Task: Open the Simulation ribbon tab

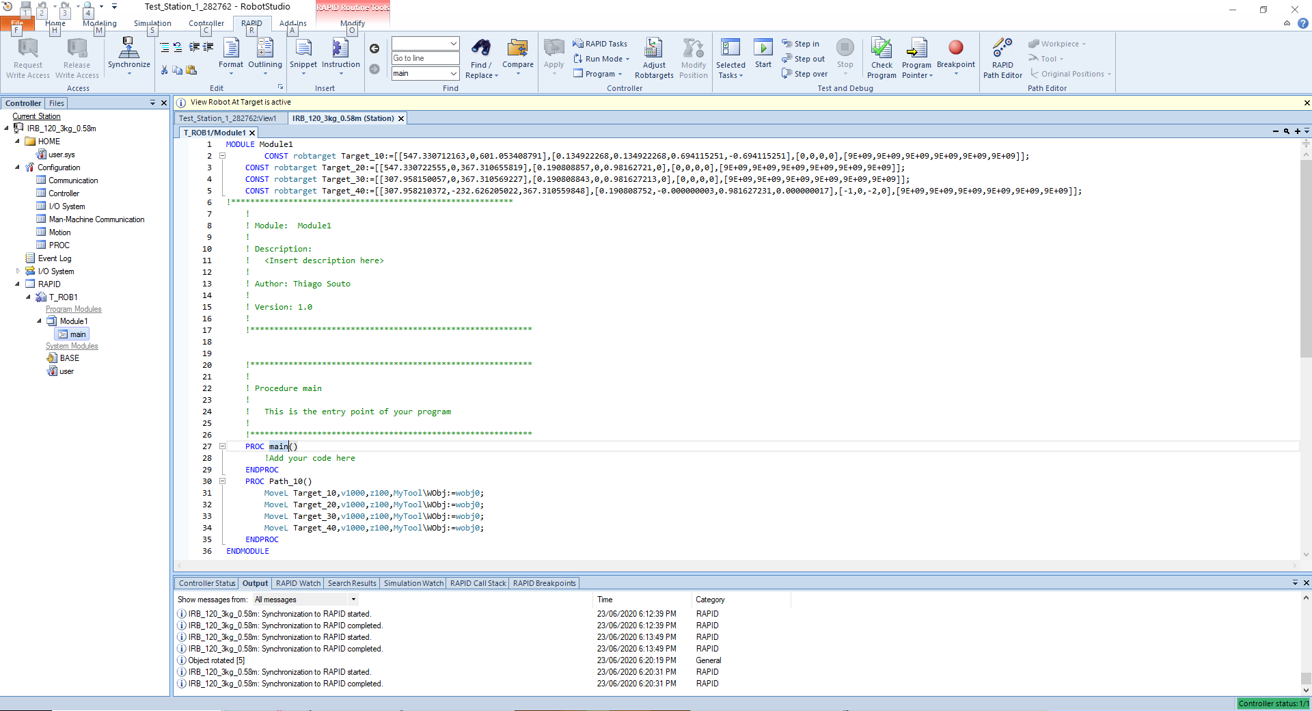Action: coord(152,23)
